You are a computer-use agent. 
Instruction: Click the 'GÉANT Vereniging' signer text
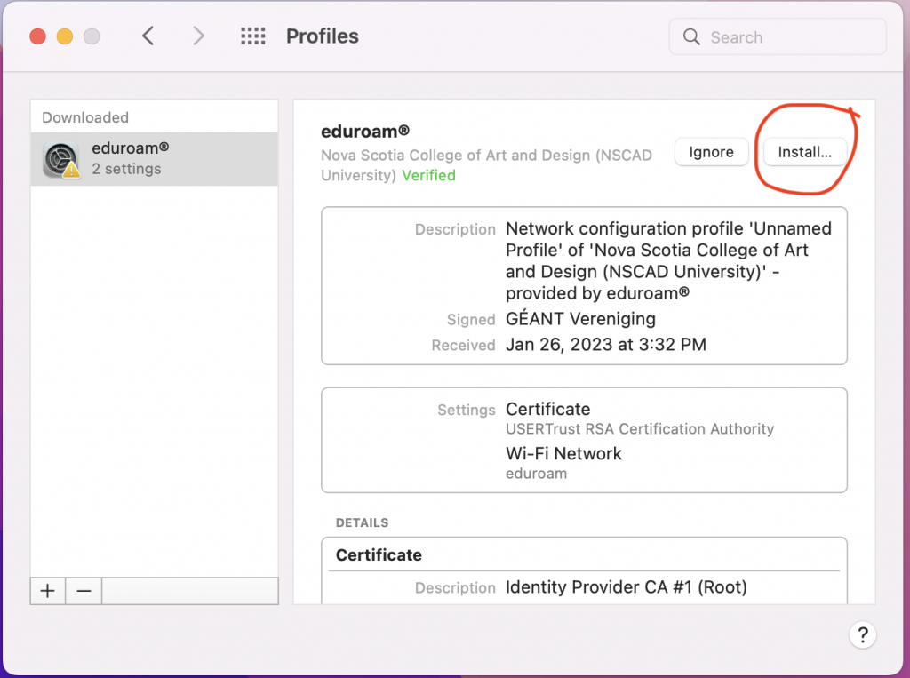(580, 318)
